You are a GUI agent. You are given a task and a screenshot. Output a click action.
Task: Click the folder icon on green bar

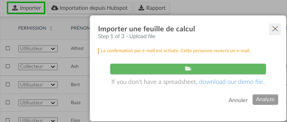pyautogui.click(x=188, y=69)
